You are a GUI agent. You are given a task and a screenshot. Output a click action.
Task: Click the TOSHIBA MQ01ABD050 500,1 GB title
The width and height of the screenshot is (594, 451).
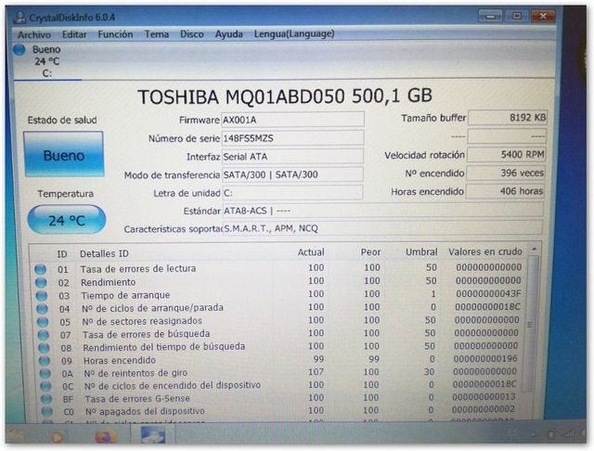point(285,97)
